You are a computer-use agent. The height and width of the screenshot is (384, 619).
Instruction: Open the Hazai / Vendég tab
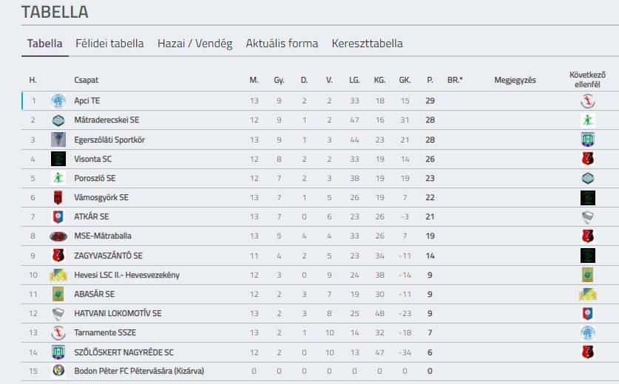click(195, 44)
